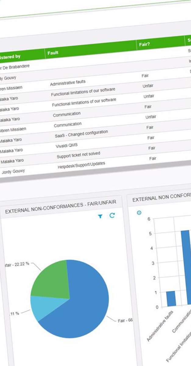Select the Support ticket not solved cell
This screenshot has width=191, height=366.
78,155
